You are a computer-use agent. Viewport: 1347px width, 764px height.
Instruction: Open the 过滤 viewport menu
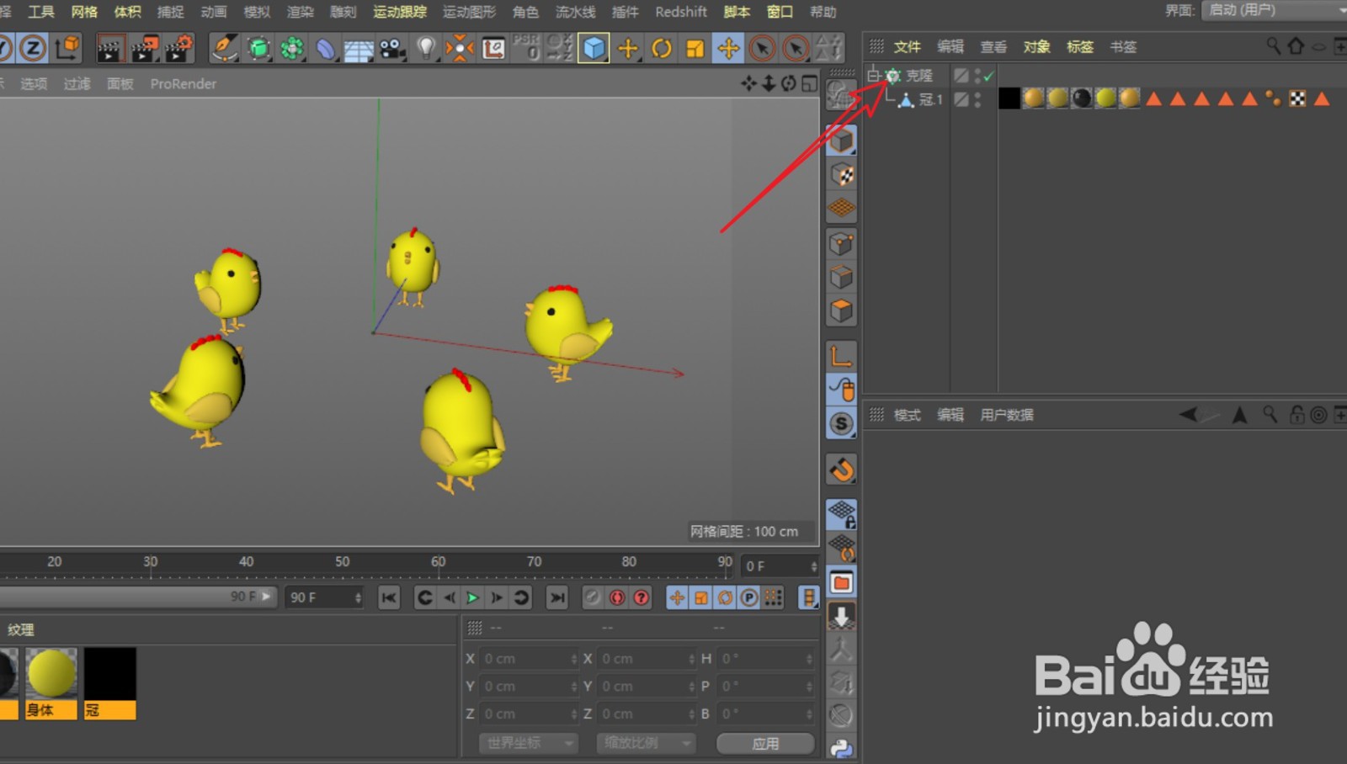pyautogui.click(x=77, y=84)
